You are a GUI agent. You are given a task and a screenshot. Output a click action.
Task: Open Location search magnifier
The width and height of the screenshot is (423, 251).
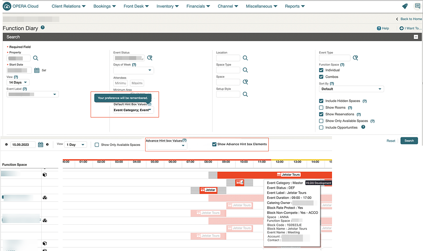coord(245,58)
